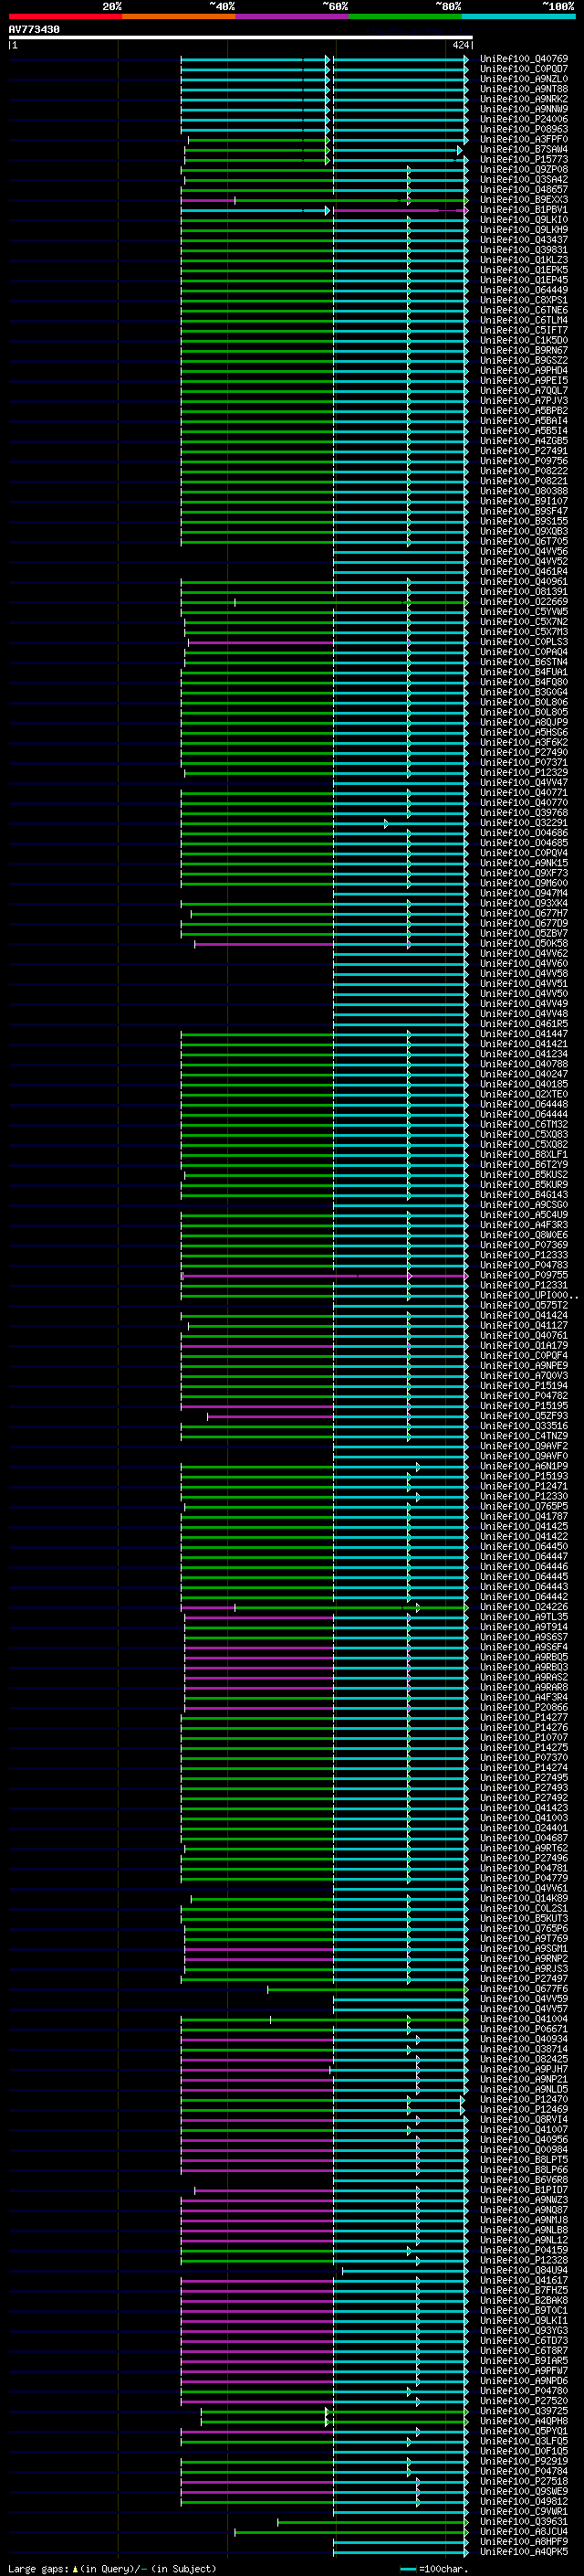Screen dimensions: 584x2576
Task: Select label UniRef100_P15194
Action: tap(524, 1385)
